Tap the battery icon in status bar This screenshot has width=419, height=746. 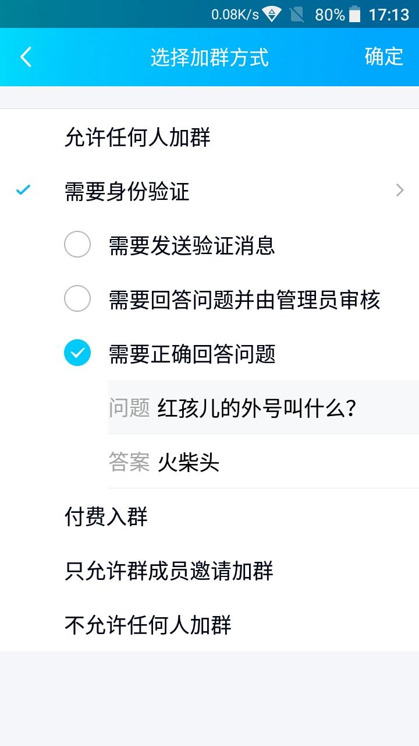pos(354,14)
